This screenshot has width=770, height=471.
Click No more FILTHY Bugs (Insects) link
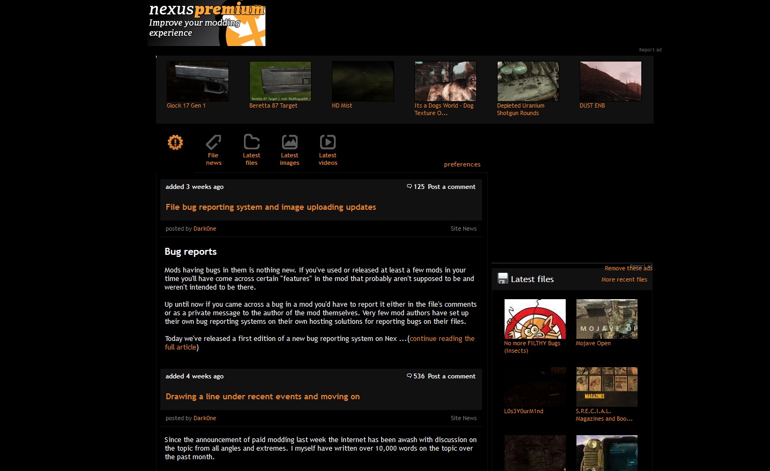(532, 347)
